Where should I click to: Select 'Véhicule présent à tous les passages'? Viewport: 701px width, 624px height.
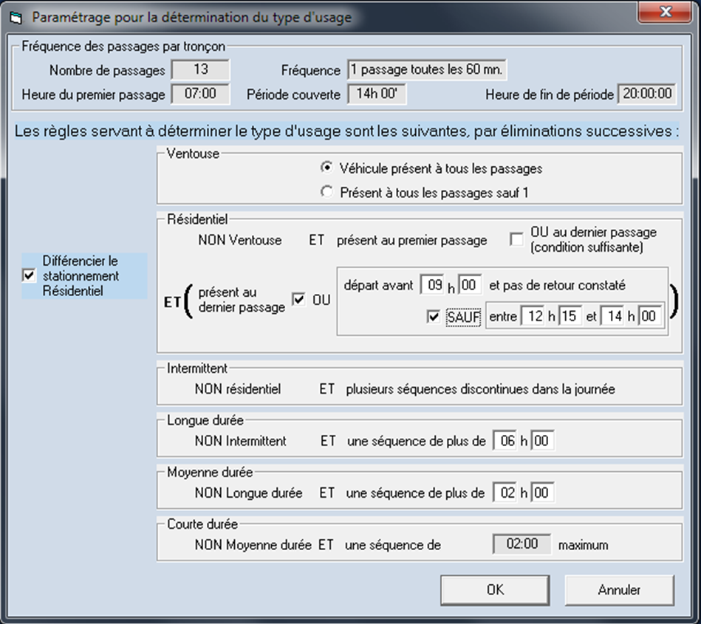tap(326, 168)
